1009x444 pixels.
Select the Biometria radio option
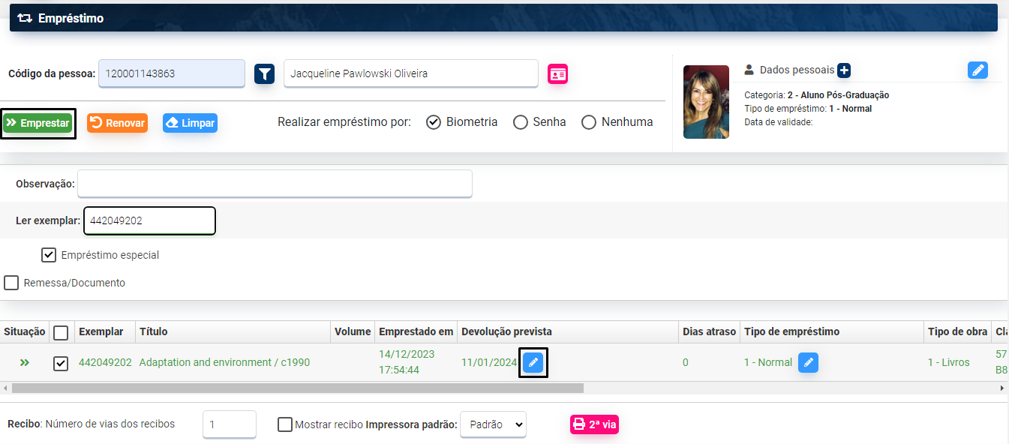click(x=434, y=122)
